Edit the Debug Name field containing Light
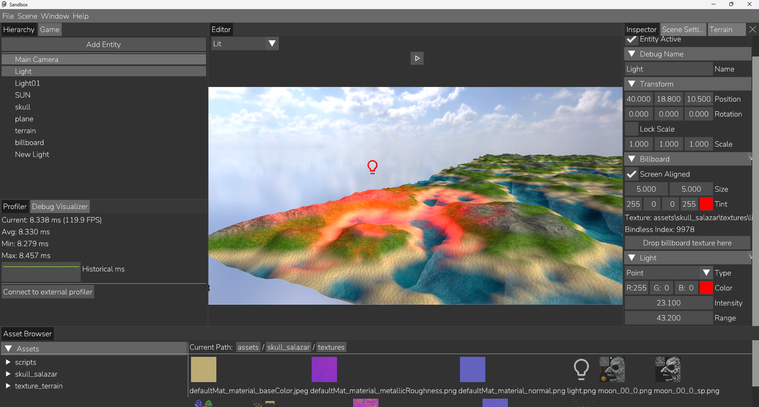Image resolution: width=759 pixels, height=407 pixels. (669, 69)
